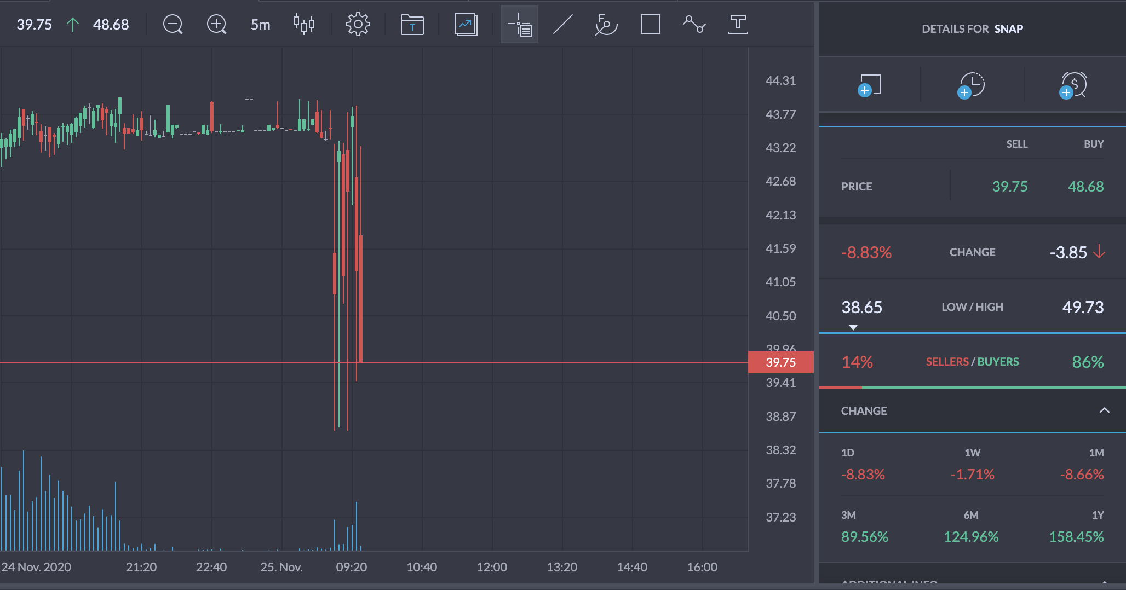This screenshot has width=1126, height=590.
Task: Click the BUY price 48.68
Action: click(1085, 187)
